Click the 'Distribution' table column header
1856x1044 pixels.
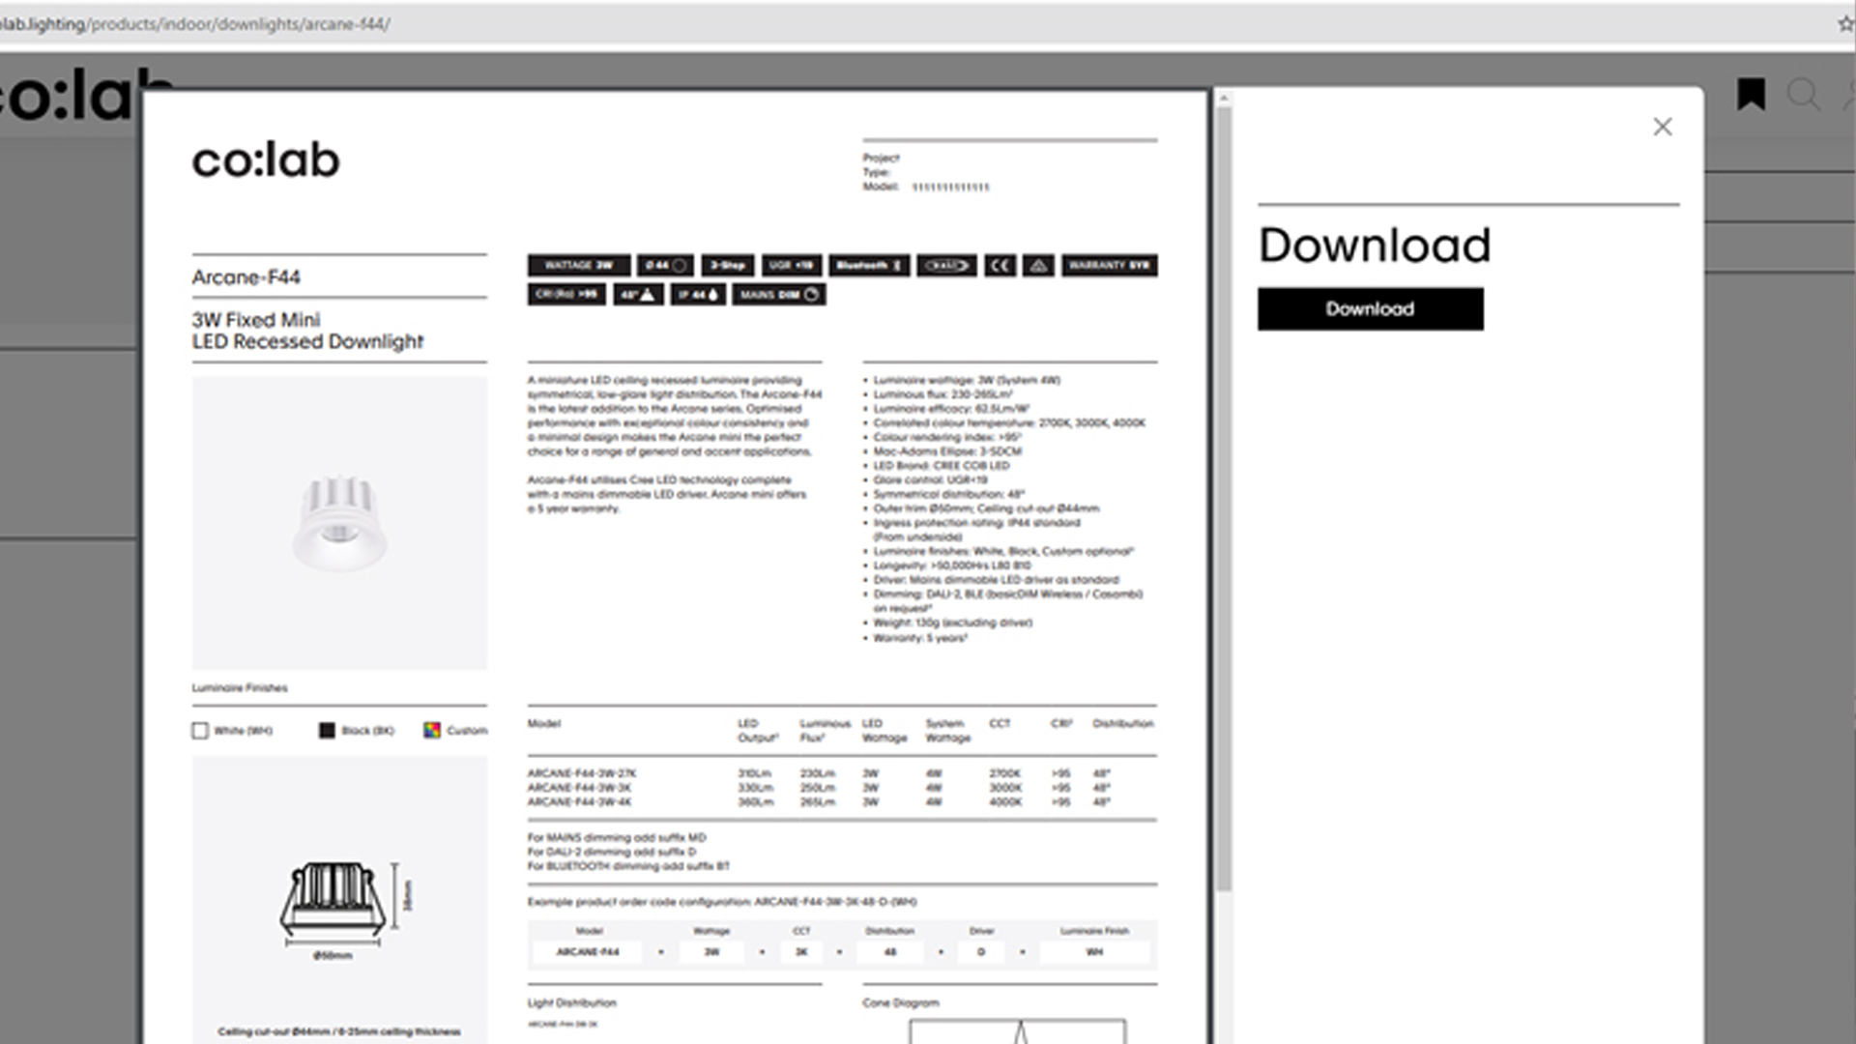pos(1123,724)
